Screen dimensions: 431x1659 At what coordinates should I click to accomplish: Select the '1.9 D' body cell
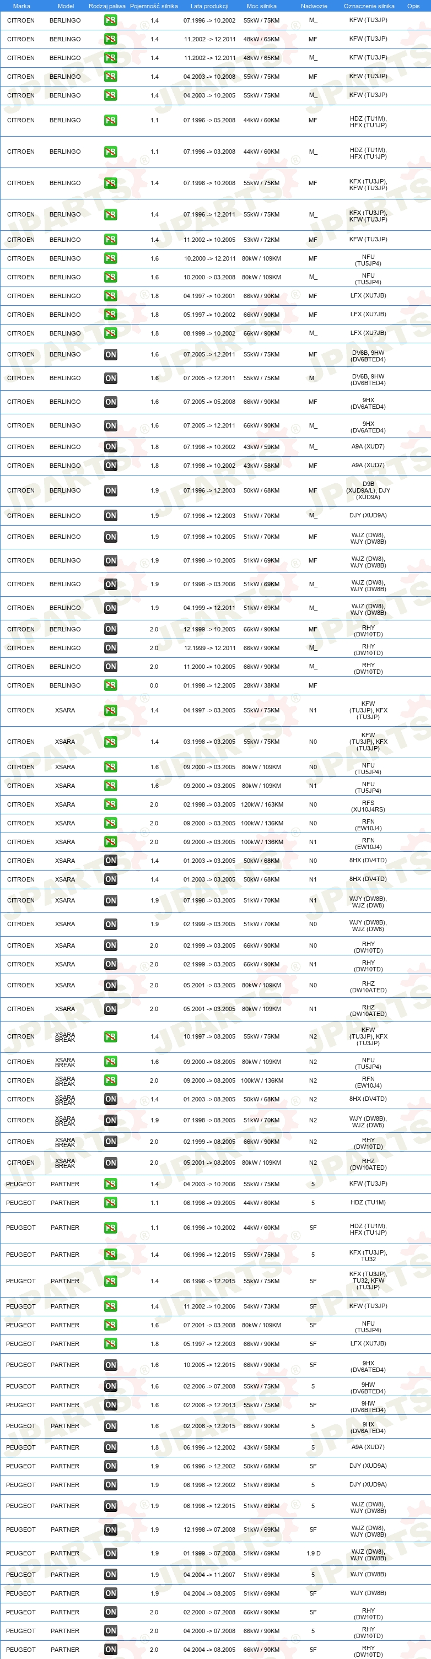313,1553
